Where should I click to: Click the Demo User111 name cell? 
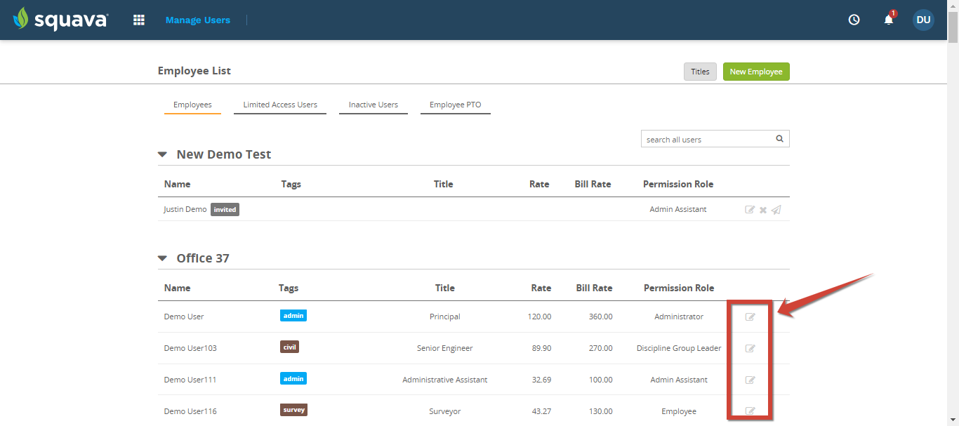190,380
